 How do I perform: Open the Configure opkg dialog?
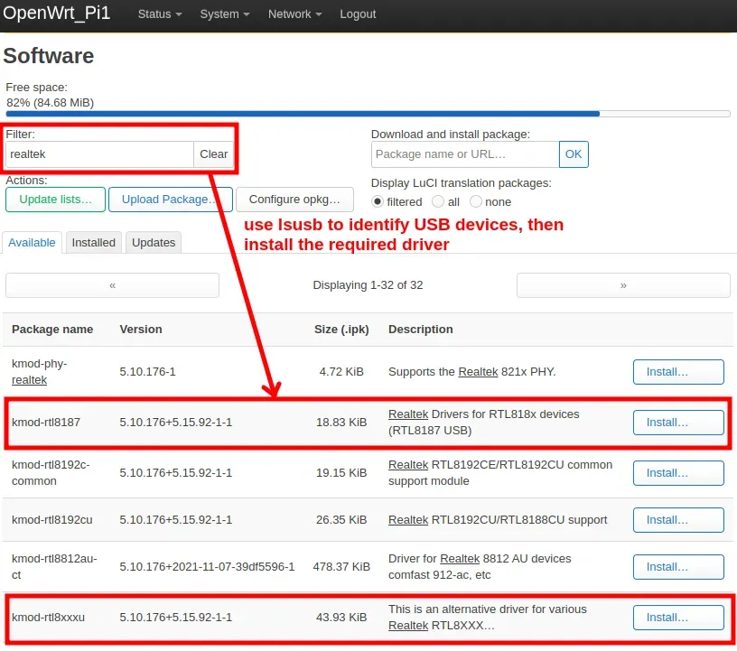[294, 200]
